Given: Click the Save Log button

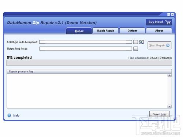Looking at the screenshot, I should click(x=160, y=114).
